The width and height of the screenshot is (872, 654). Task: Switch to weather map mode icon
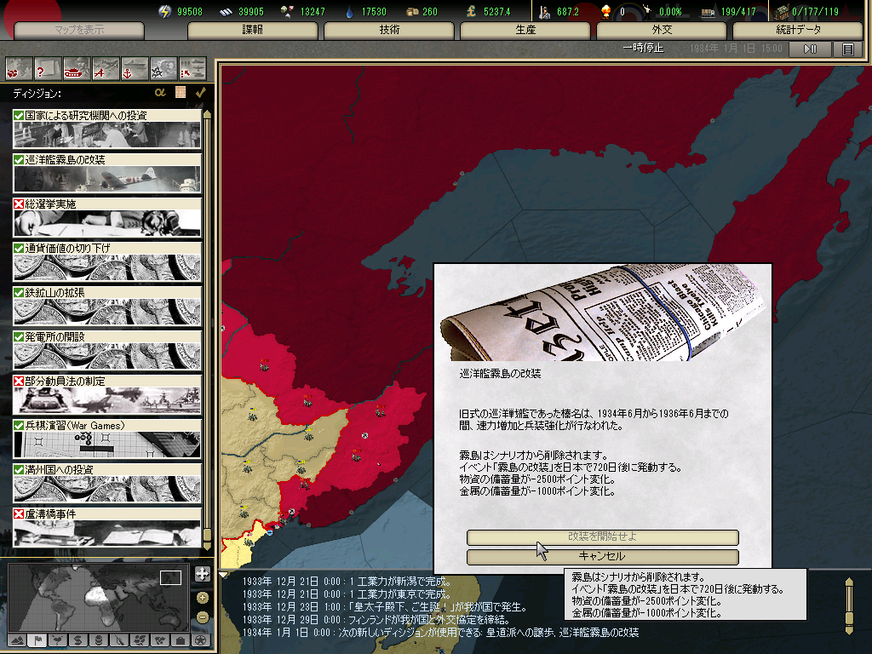coord(59,640)
